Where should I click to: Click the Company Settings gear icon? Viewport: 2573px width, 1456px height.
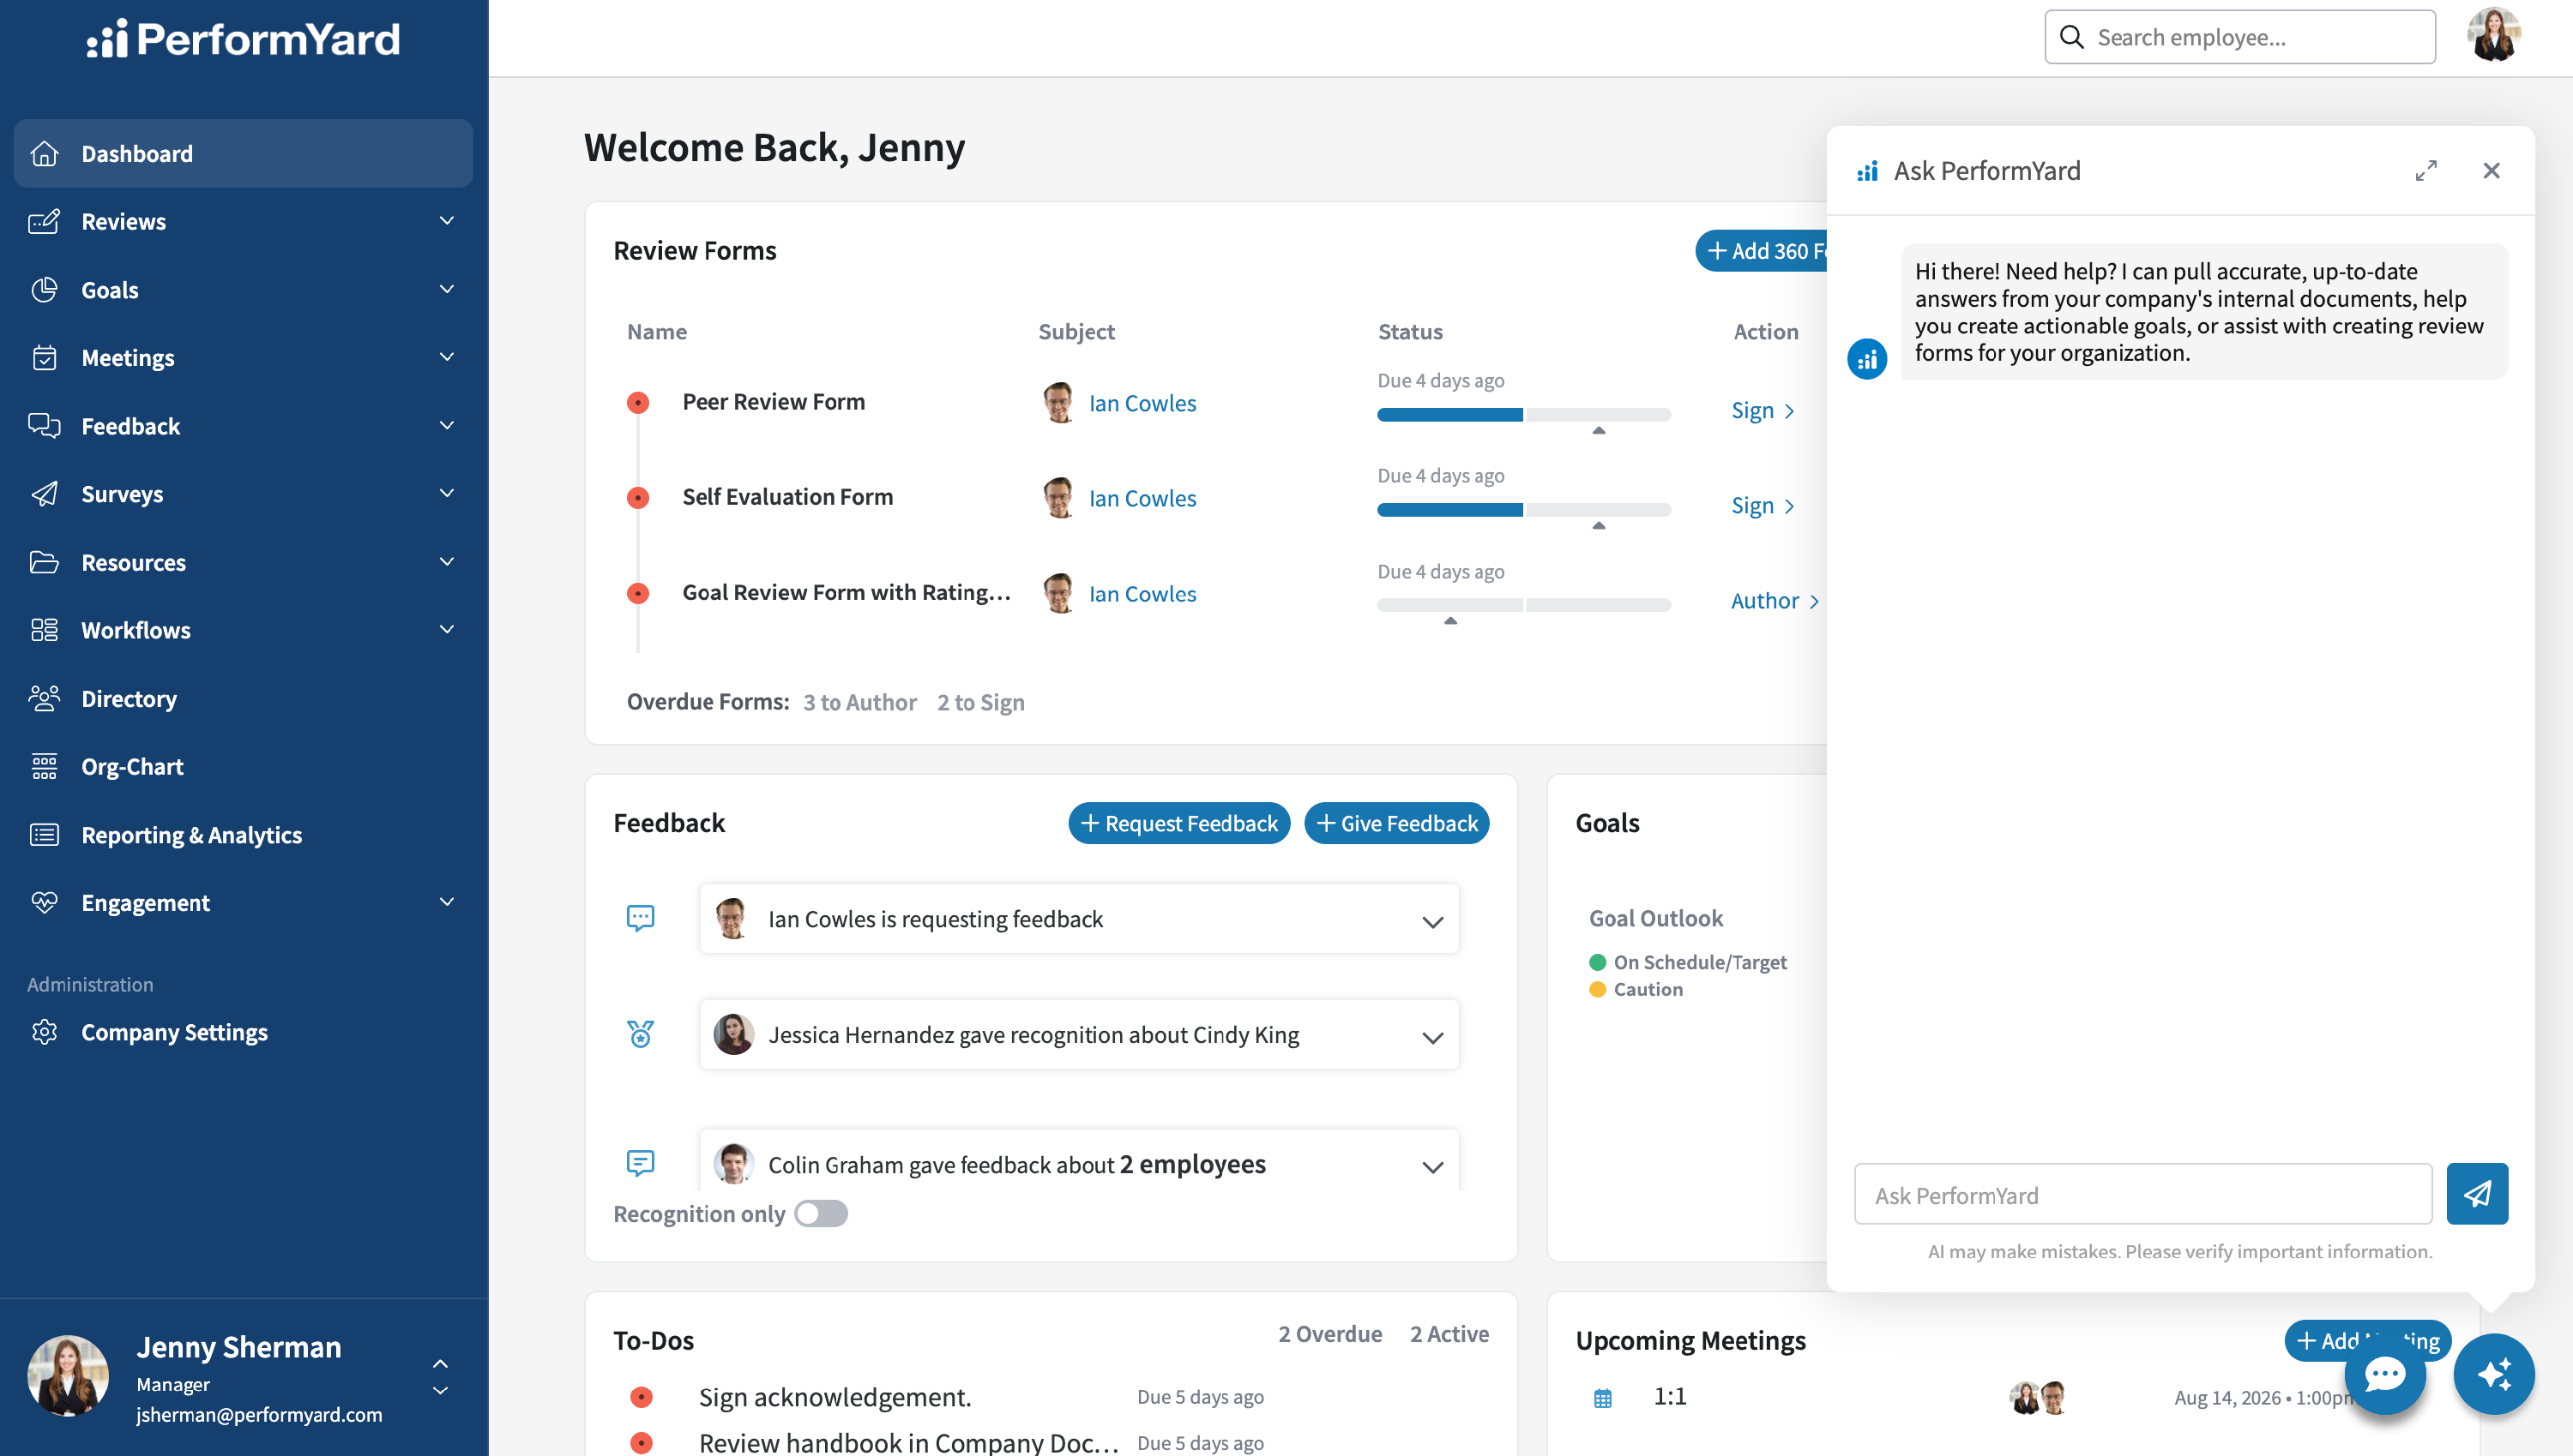click(44, 1032)
